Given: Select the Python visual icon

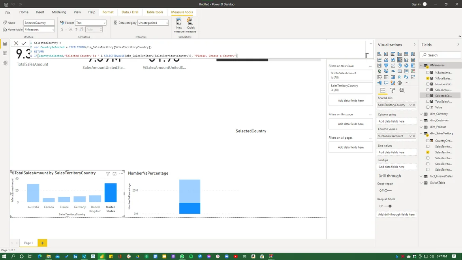Looking at the screenshot, I should [406, 77].
